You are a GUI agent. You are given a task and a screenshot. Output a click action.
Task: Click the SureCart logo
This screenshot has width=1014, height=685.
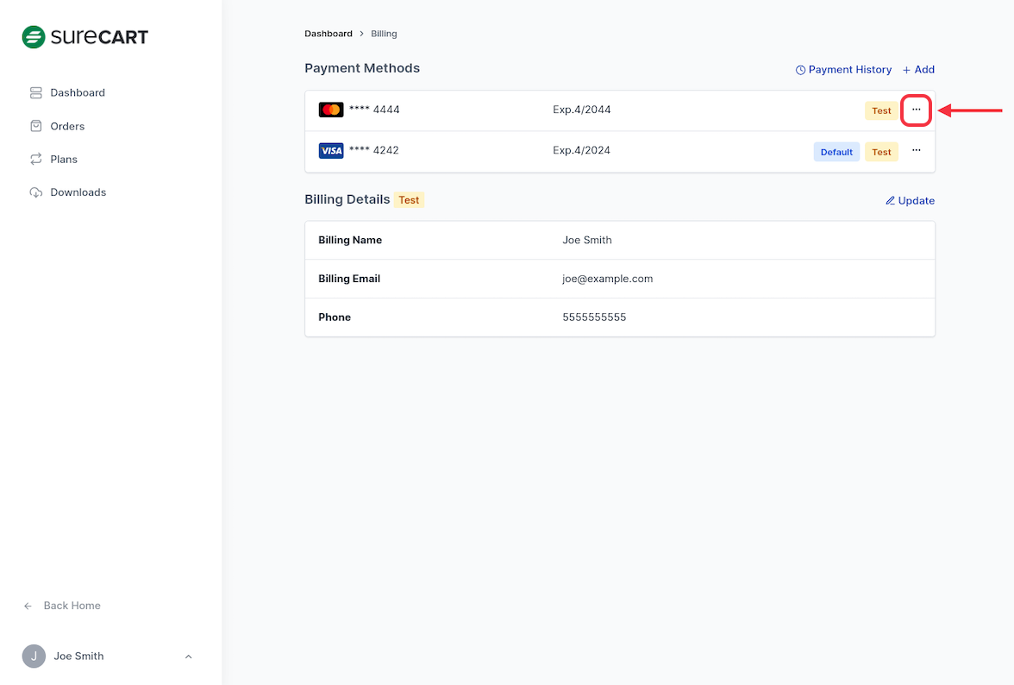click(x=84, y=37)
